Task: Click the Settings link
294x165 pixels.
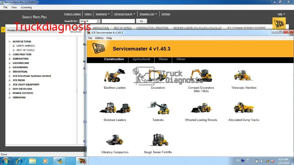Action: (x=166, y=14)
